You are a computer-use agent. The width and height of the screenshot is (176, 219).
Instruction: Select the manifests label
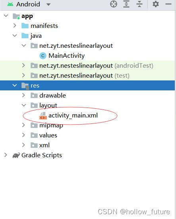pyautogui.click(x=44, y=26)
